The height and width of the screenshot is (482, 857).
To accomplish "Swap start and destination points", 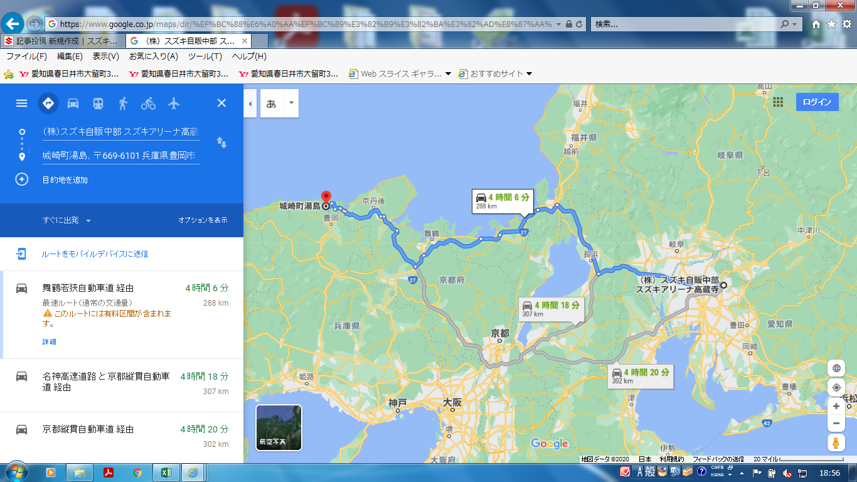I will (221, 142).
